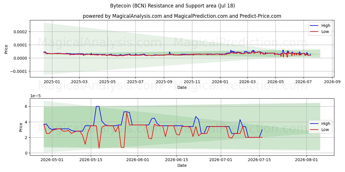This screenshot has width=345, height=172.
Task: Click the 'Price' axis label of the bottom chart
Action: coord(21,127)
